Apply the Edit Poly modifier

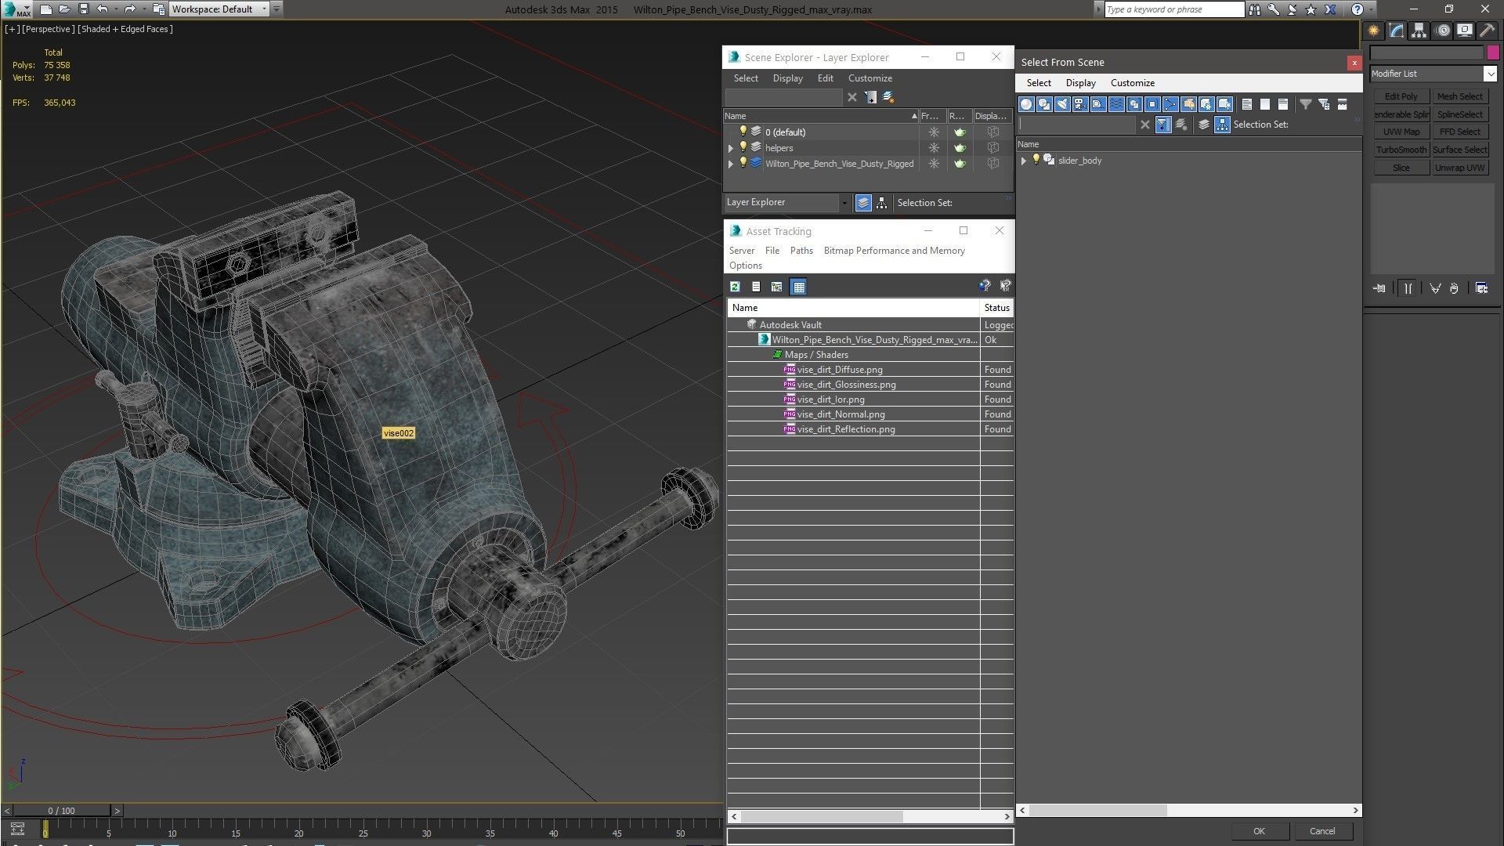click(x=1401, y=96)
